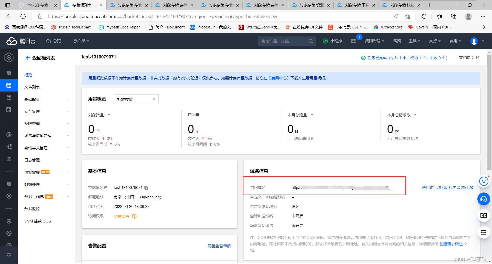Expand the 权限管理 sidebar section

pos(32,123)
